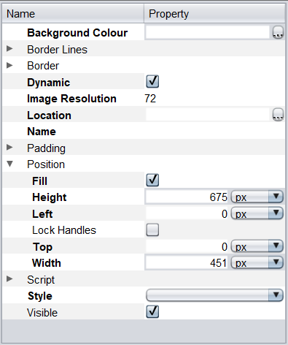Select the Location row label
Image resolution: width=288 pixels, height=345 pixels.
(49, 115)
